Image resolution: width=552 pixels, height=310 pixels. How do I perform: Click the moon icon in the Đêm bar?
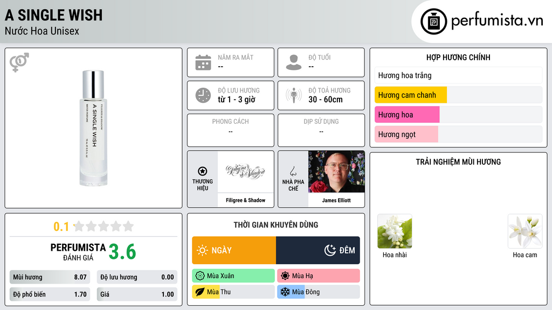pos(330,250)
